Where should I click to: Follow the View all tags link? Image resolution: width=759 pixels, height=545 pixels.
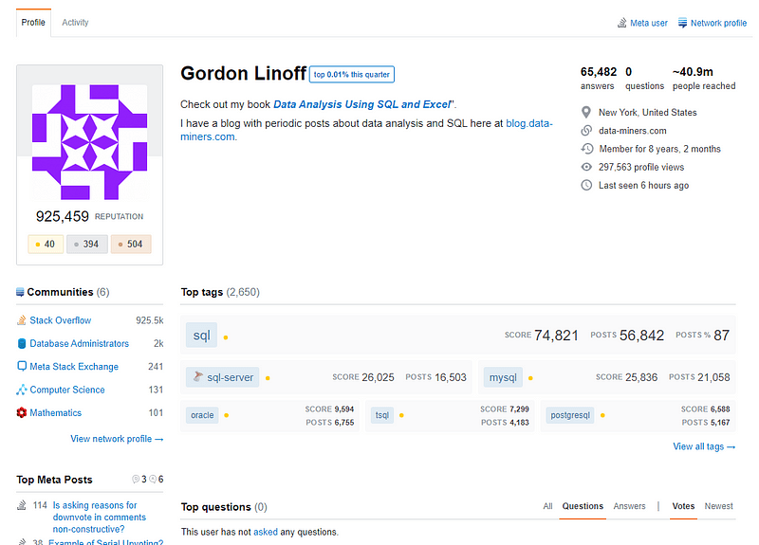click(704, 446)
